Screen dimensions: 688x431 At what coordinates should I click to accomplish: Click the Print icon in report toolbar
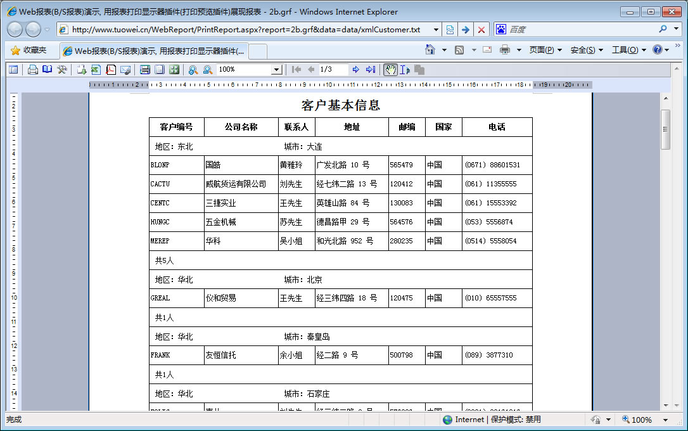(x=33, y=70)
